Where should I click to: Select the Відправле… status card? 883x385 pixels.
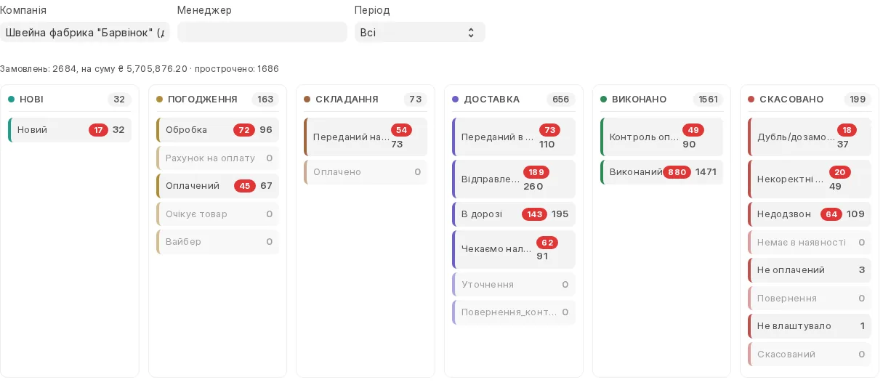(514, 179)
